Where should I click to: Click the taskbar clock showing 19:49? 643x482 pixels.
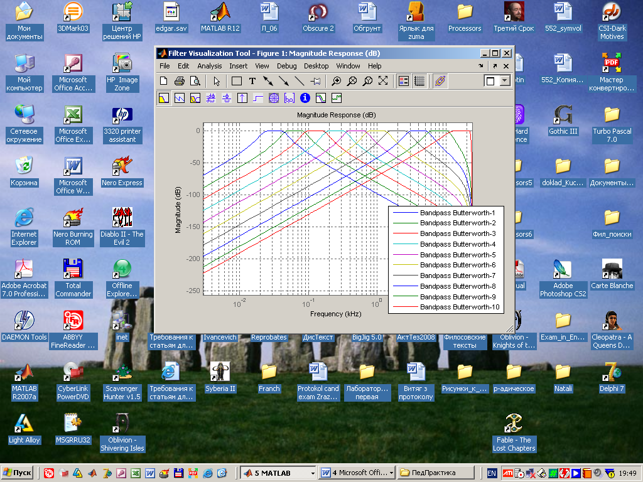click(627, 473)
